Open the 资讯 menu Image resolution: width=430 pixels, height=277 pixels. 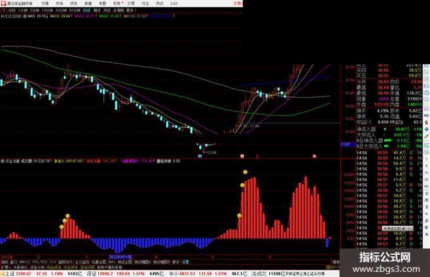click(74, 3)
